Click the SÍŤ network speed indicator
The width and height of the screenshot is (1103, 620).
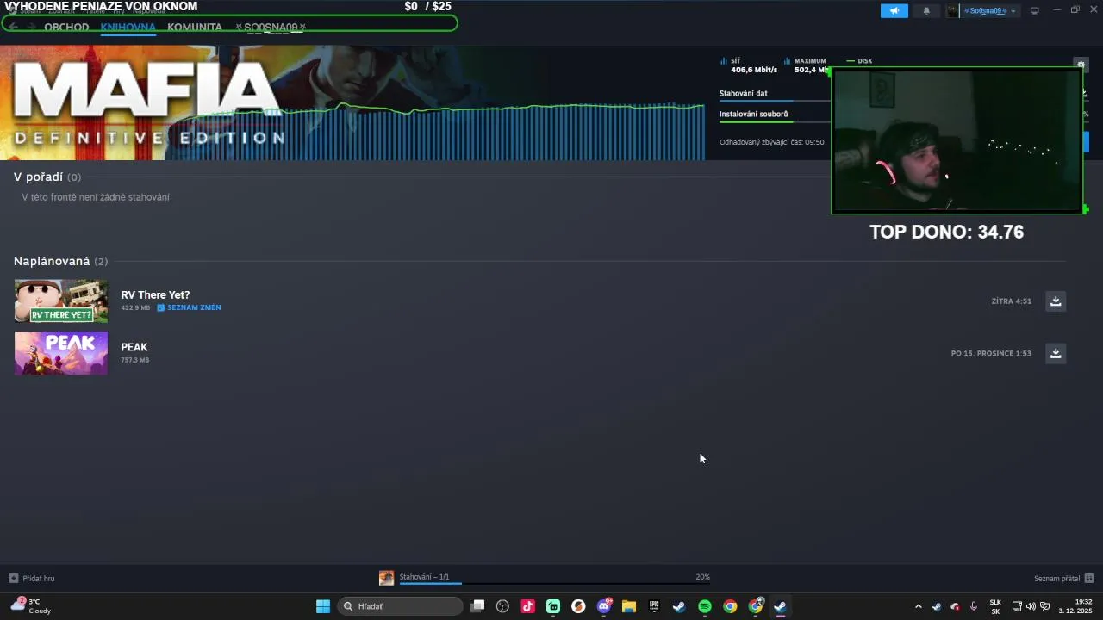(749, 65)
